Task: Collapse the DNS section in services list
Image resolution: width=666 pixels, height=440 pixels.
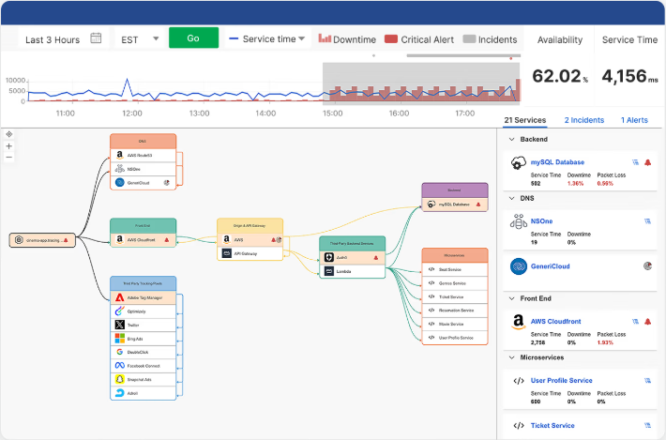Action: [x=512, y=198]
